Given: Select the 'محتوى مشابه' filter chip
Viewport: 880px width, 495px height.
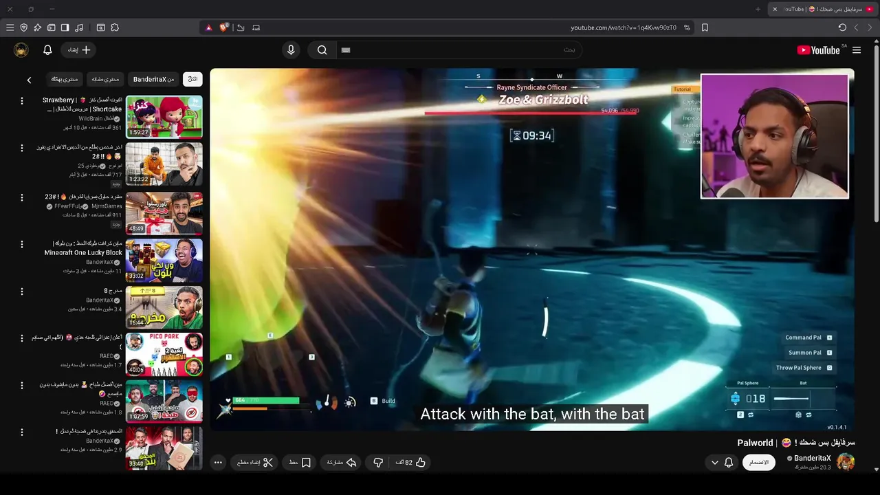Looking at the screenshot, I should point(105,79).
